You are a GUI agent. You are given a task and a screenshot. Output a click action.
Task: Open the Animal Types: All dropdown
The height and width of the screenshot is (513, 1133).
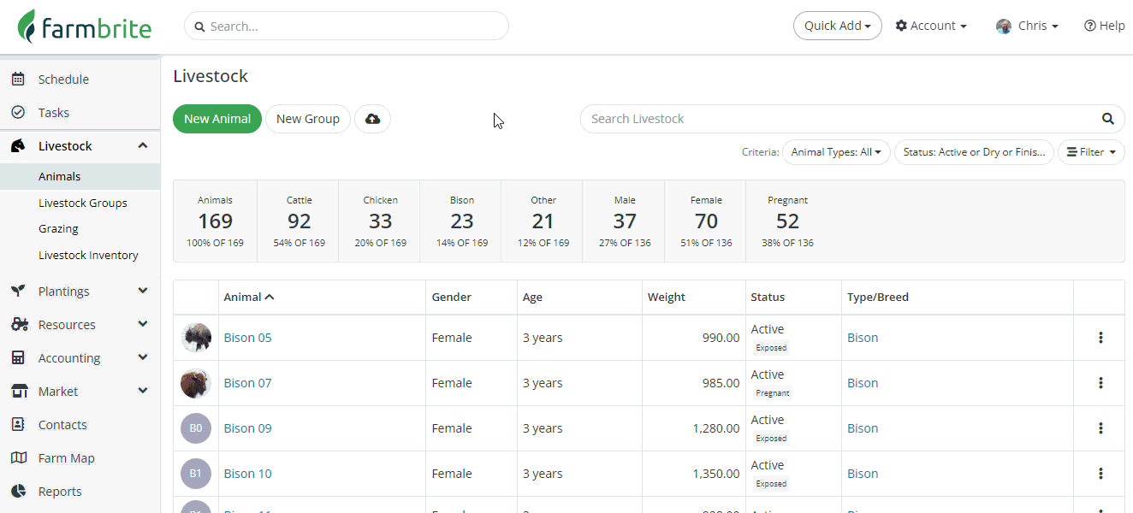pyautogui.click(x=836, y=152)
